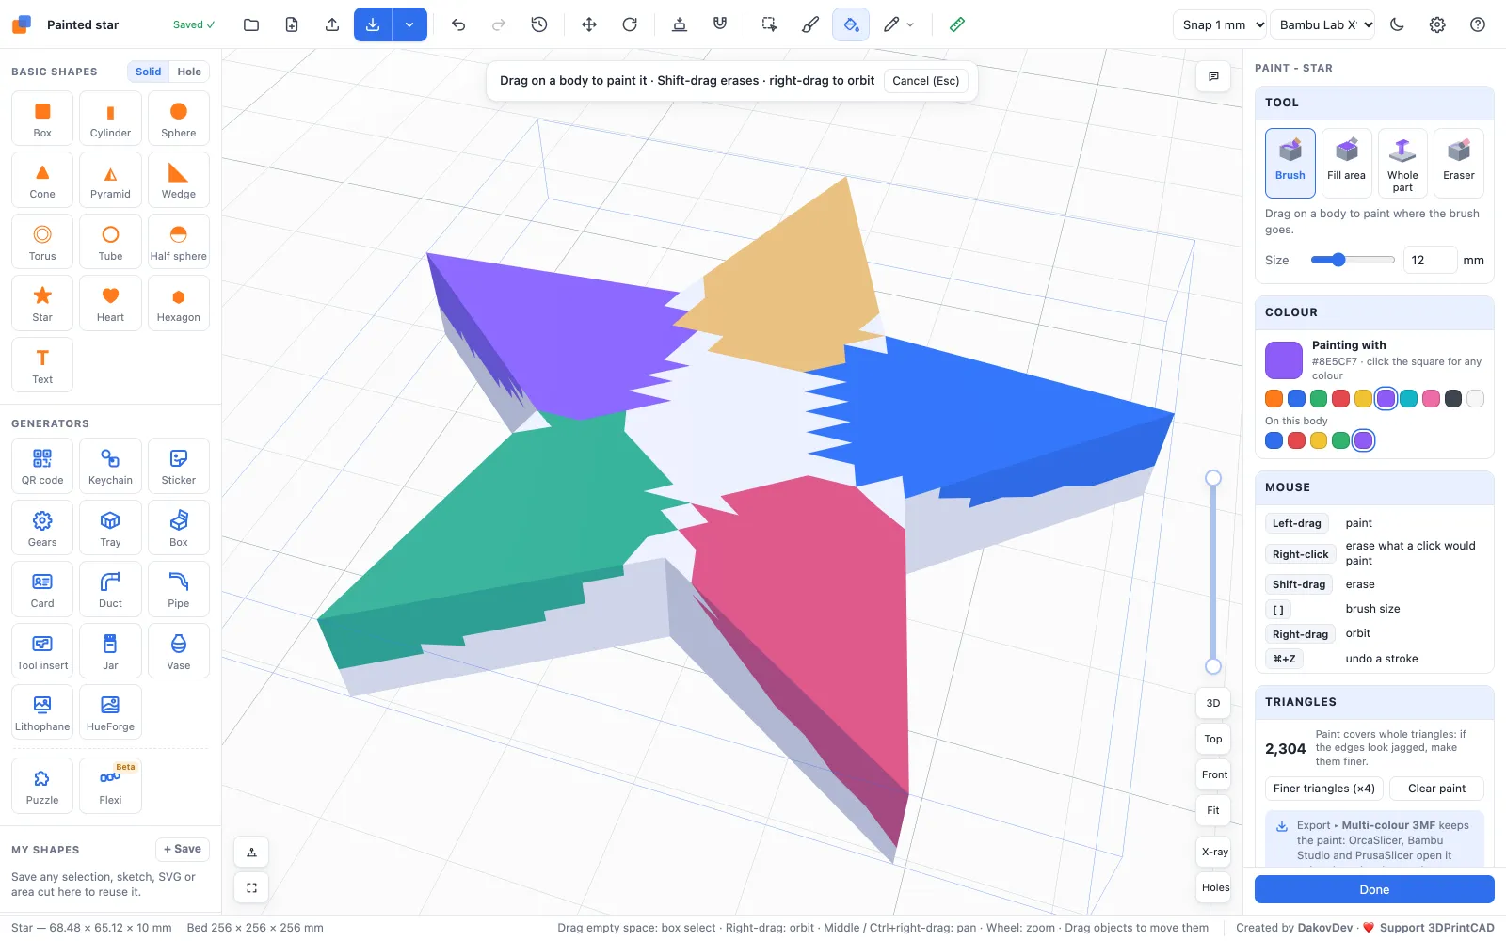This screenshot has width=1506, height=941.
Task: Switch shapes to Hole mode
Action: (189, 72)
